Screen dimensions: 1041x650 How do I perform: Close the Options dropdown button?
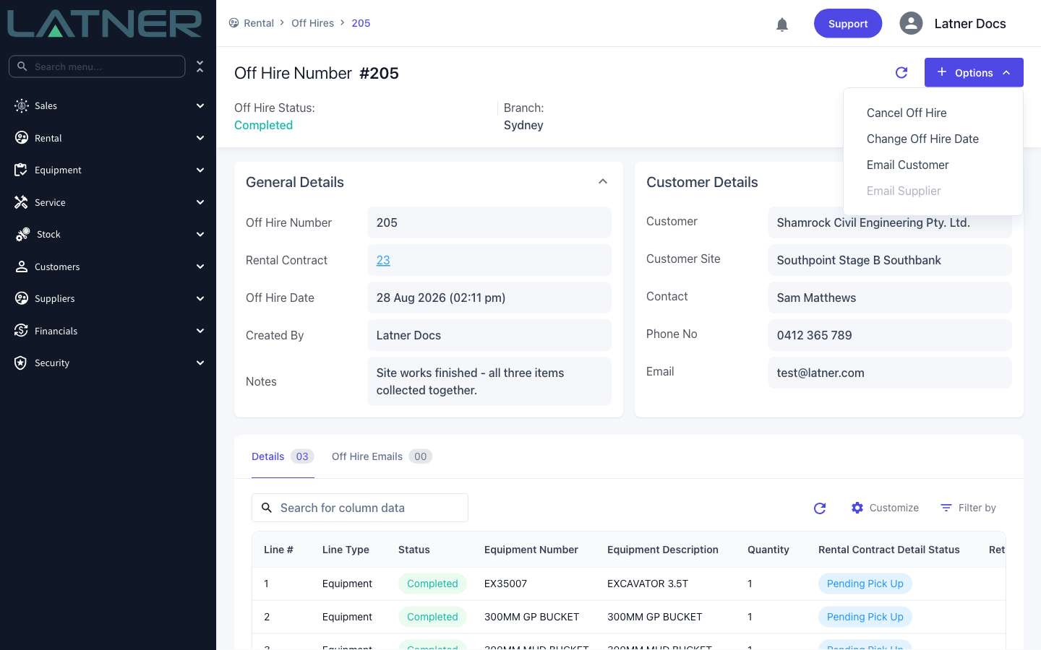(x=974, y=72)
